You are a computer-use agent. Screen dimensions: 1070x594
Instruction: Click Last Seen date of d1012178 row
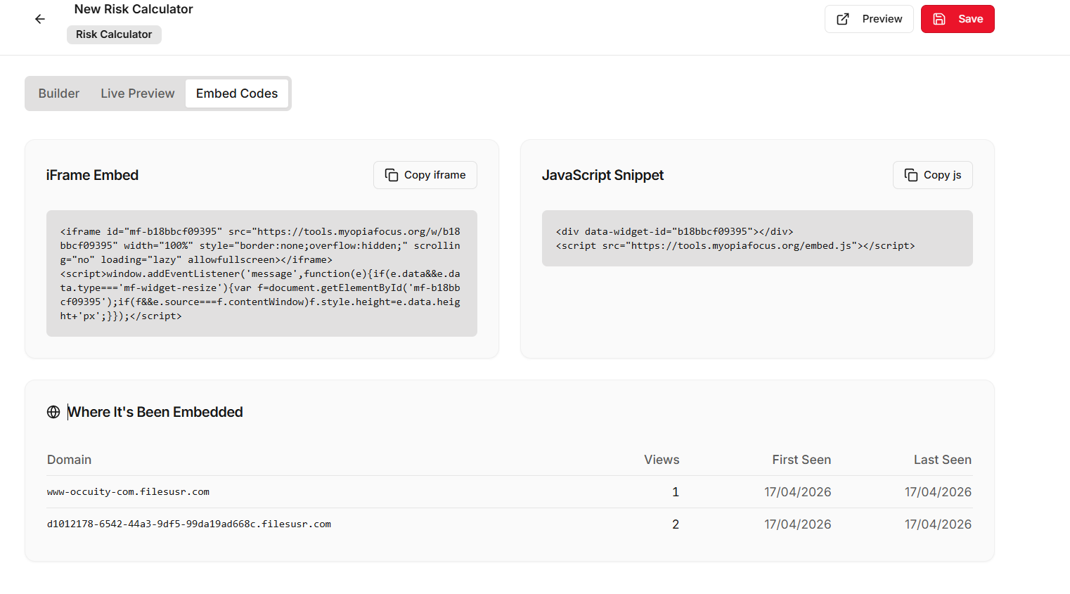pyautogui.click(x=938, y=524)
